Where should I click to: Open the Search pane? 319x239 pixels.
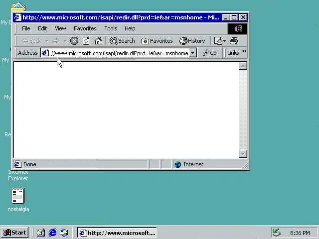(x=122, y=41)
